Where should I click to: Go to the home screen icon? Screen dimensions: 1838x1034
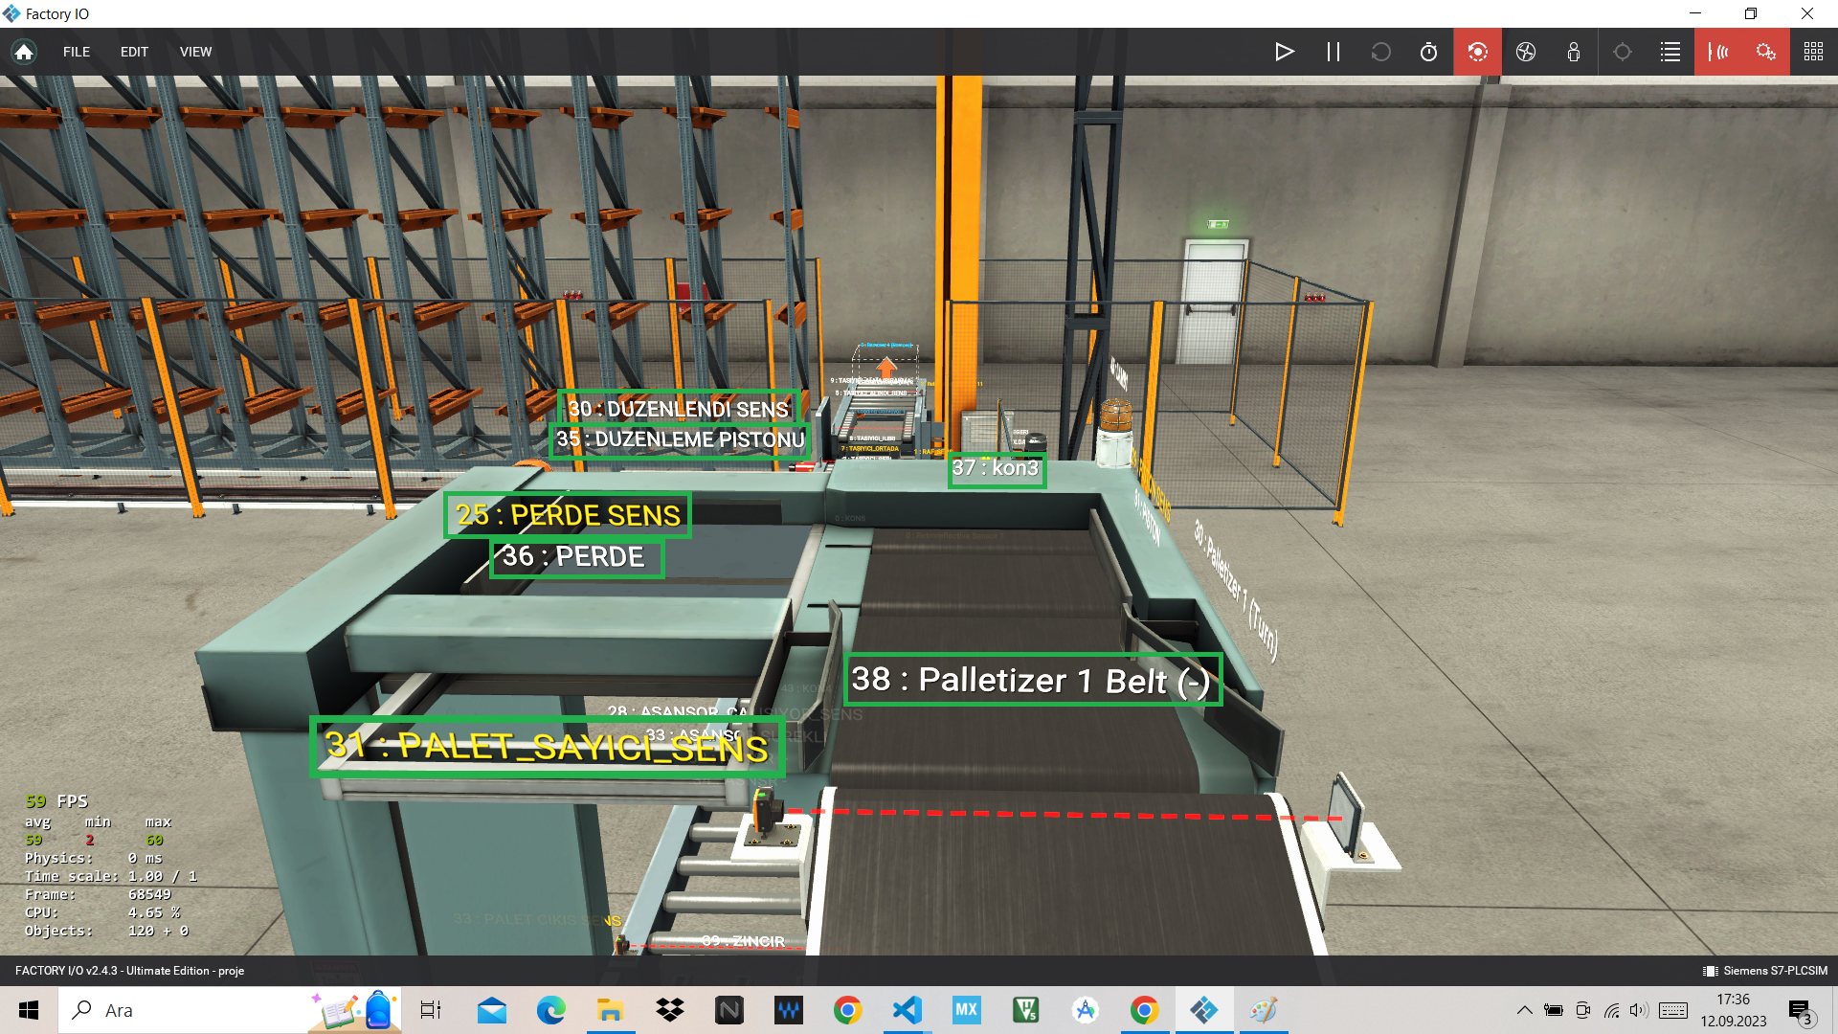[x=24, y=52]
